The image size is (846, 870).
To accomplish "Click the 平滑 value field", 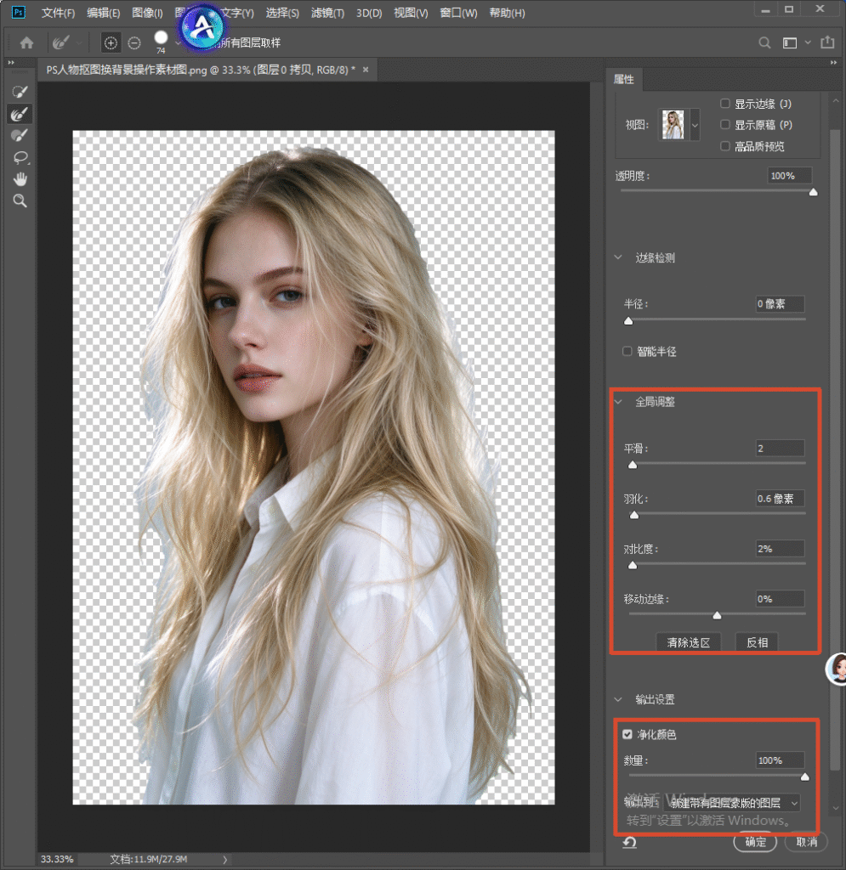I will (x=780, y=448).
